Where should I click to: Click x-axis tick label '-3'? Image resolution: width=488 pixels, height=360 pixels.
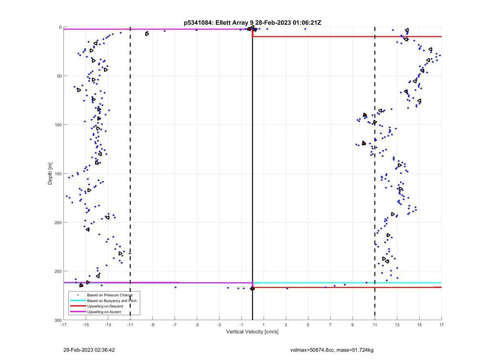click(x=219, y=325)
